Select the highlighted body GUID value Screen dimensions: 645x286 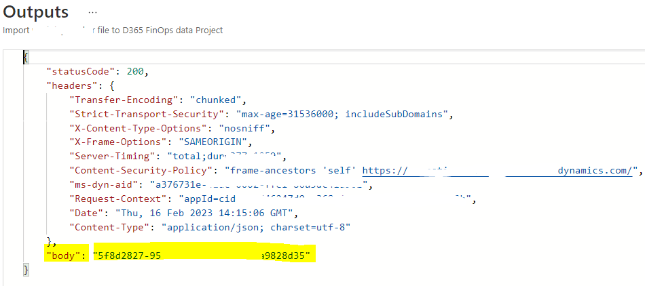pyautogui.click(x=205, y=256)
